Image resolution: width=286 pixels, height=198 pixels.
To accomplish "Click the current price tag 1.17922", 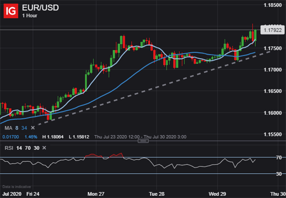I will tap(273, 30).
